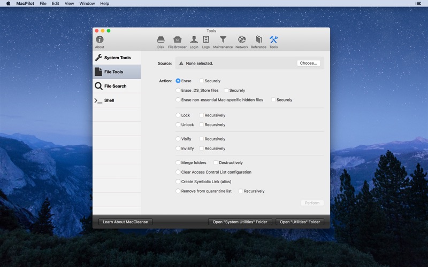
Task: Open the Window menu in the menu bar
Action: point(87,3)
